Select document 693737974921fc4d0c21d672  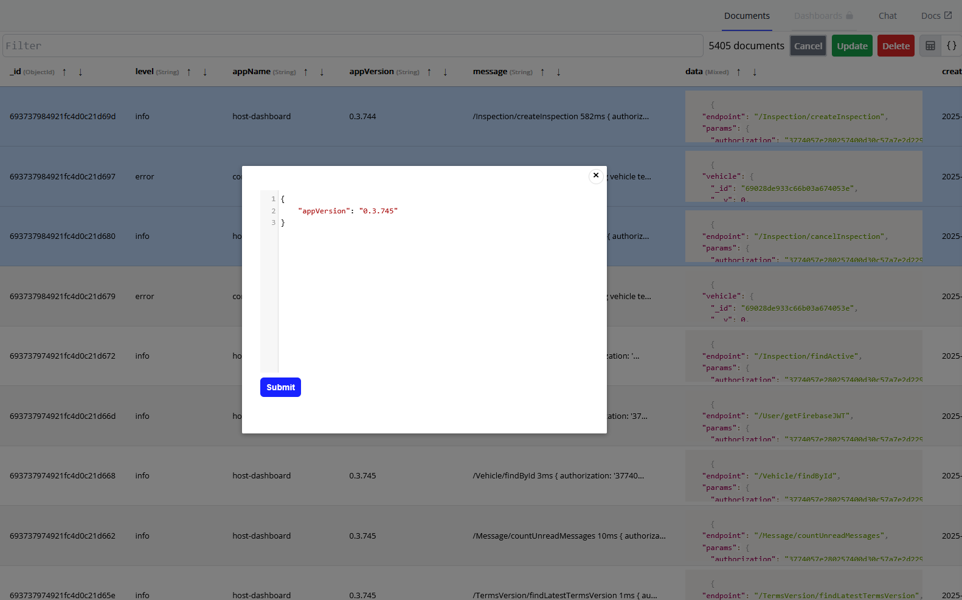(x=63, y=356)
